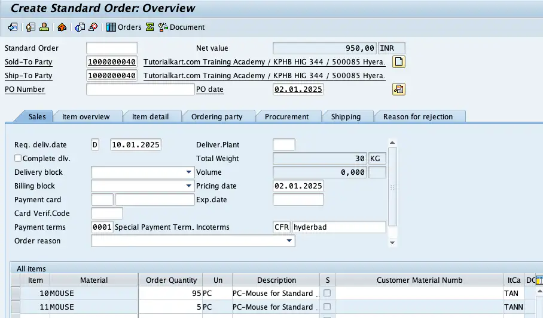
Task: Click the Sold-To Party address text link
Action: [264, 62]
